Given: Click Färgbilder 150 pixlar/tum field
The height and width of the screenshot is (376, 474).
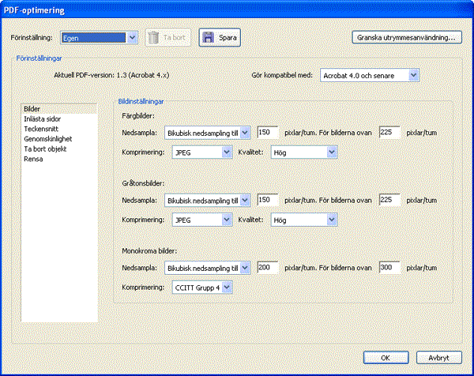Looking at the screenshot, I should 268,133.
